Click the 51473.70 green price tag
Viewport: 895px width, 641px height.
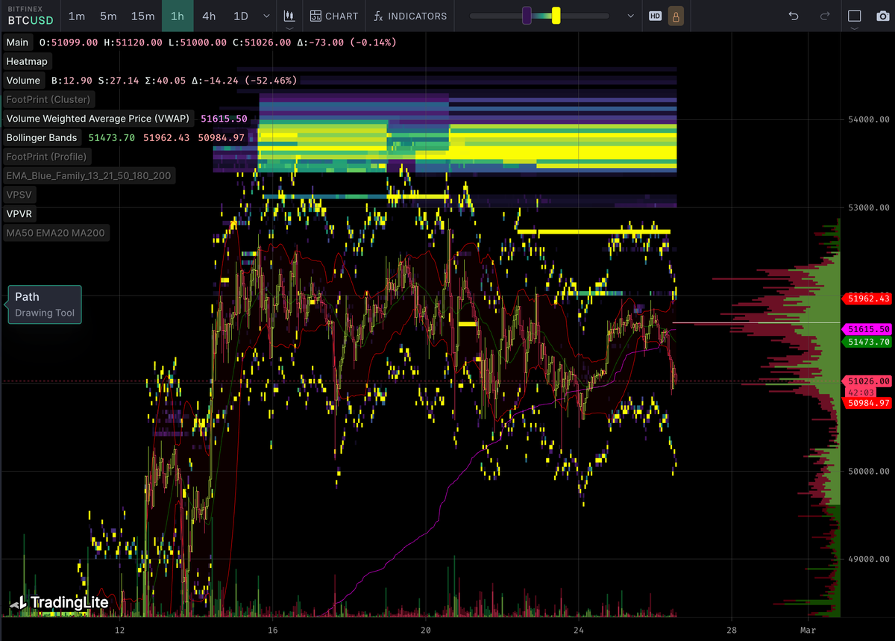click(x=868, y=342)
